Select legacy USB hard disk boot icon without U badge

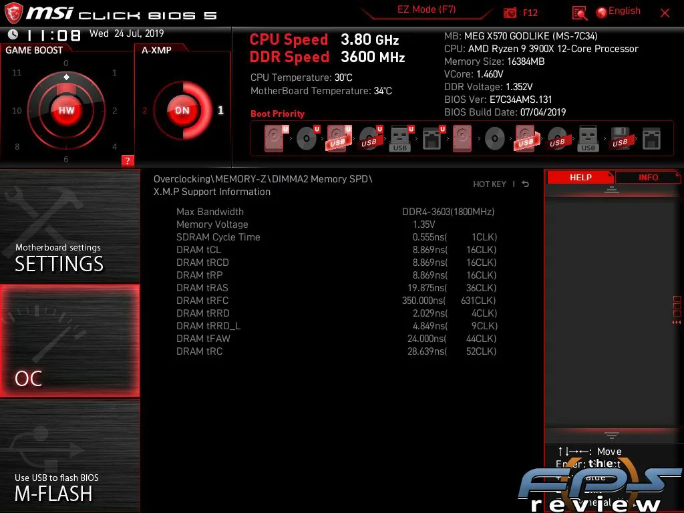pyautogui.click(x=526, y=139)
